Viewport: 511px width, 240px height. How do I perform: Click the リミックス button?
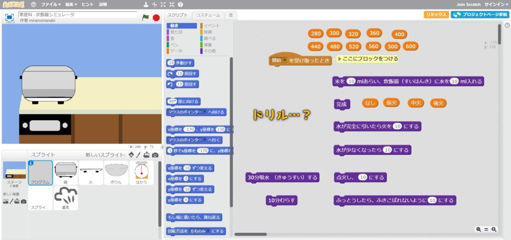(x=436, y=14)
